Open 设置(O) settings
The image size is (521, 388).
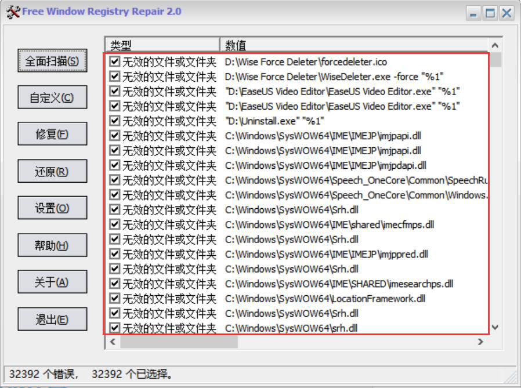52,208
